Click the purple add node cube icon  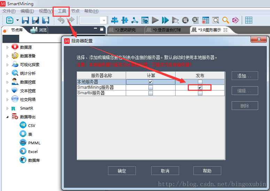236,20
